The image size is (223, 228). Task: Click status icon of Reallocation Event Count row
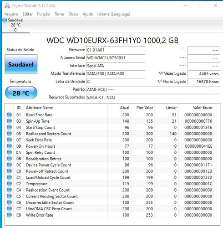(9, 190)
